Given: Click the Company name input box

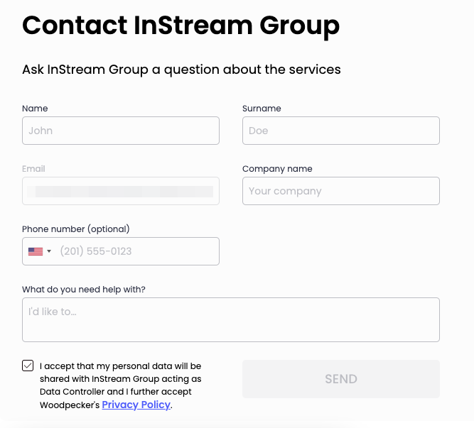Looking at the screenshot, I should pos(341,191).
